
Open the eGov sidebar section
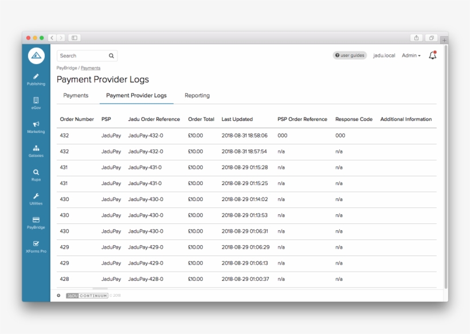[x=36, y=103]
